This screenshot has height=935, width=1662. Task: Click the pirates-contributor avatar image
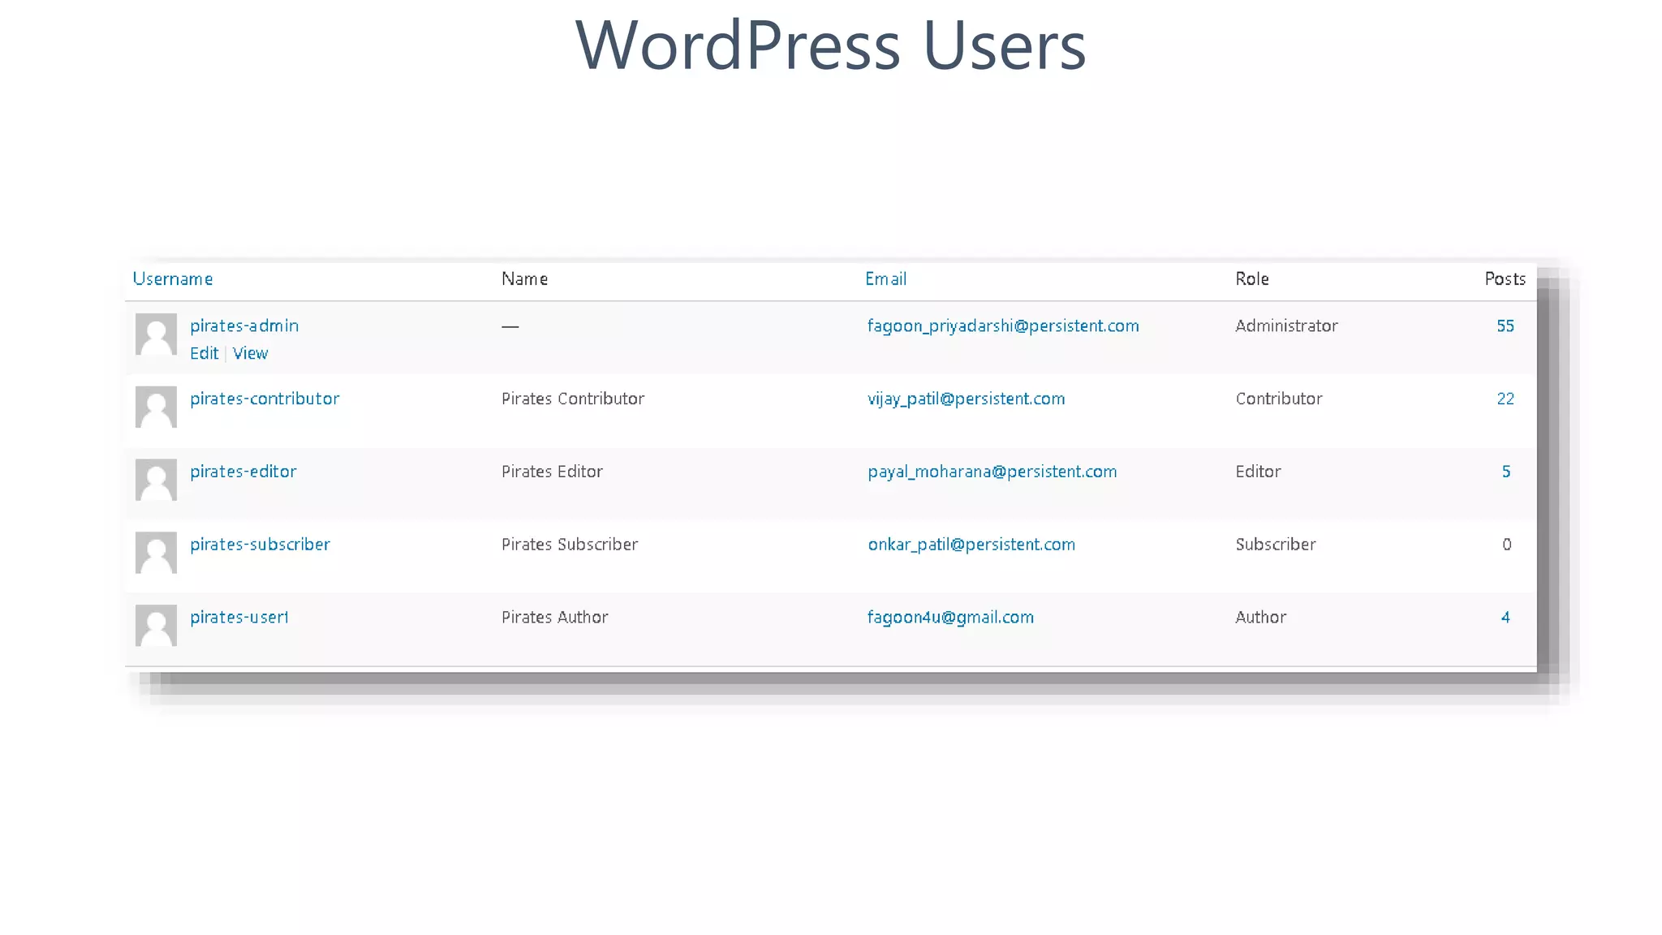click(156, 407)
